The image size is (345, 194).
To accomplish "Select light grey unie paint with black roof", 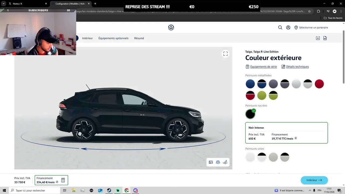I will pos(285,157).
